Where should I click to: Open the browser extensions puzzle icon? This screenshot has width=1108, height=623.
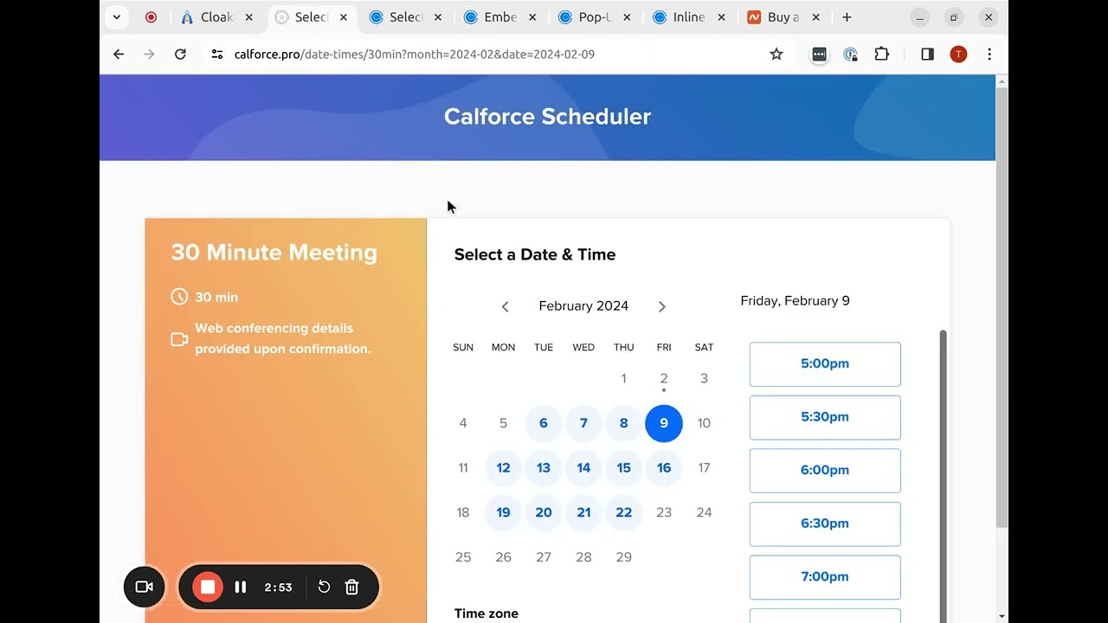pos(881,54)
